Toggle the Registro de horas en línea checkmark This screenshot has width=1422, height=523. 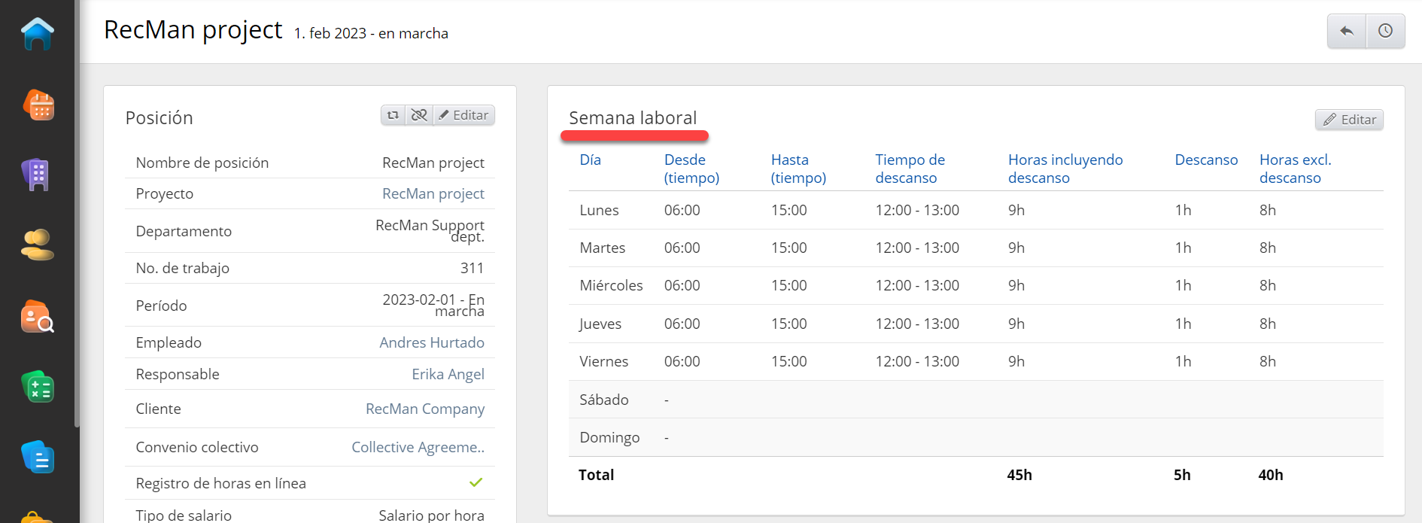click(x=476, y=482)
